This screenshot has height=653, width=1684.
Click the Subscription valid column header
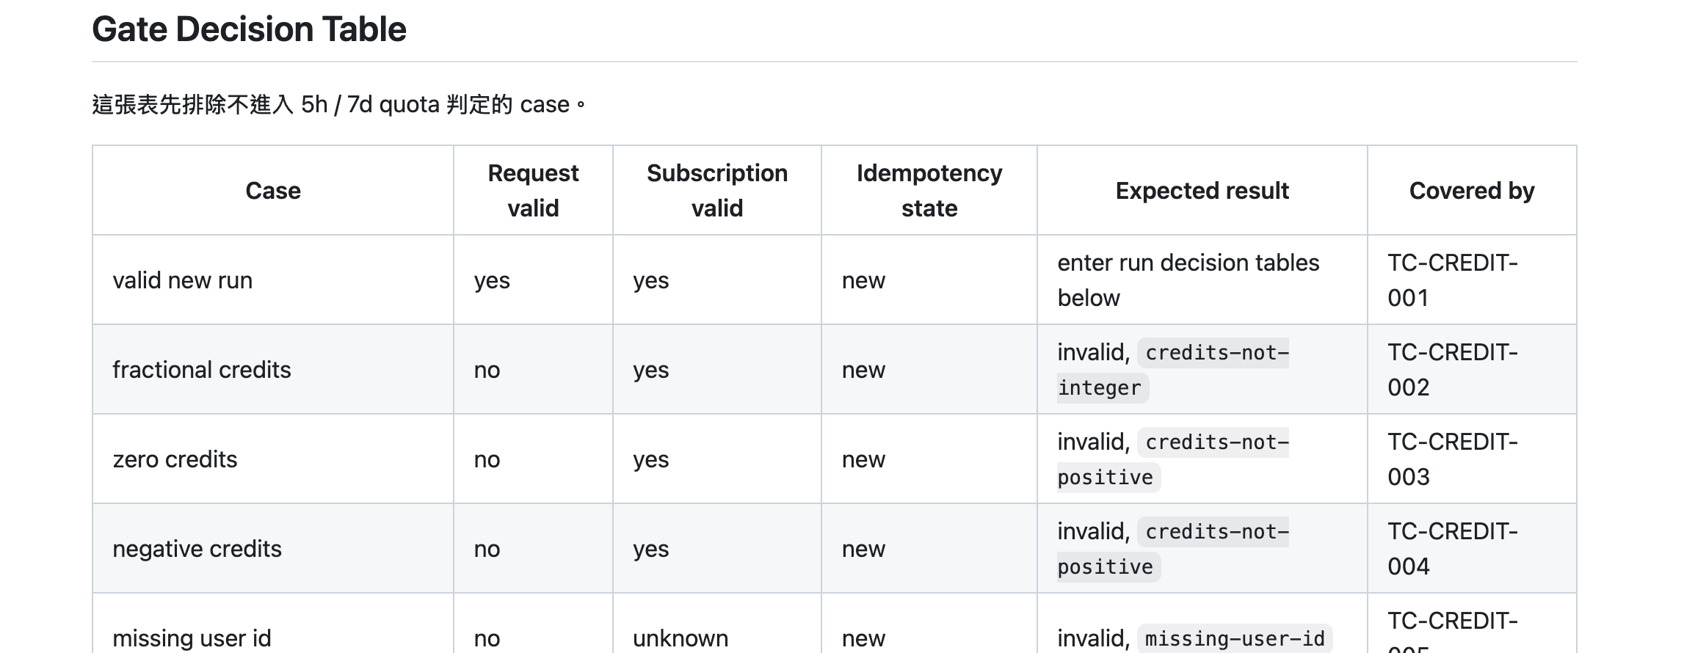coord(717,191)
